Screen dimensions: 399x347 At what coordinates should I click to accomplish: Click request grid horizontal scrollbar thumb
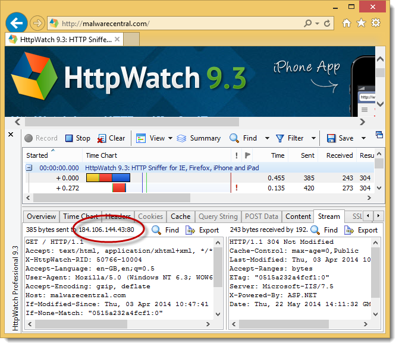point(112,198)
